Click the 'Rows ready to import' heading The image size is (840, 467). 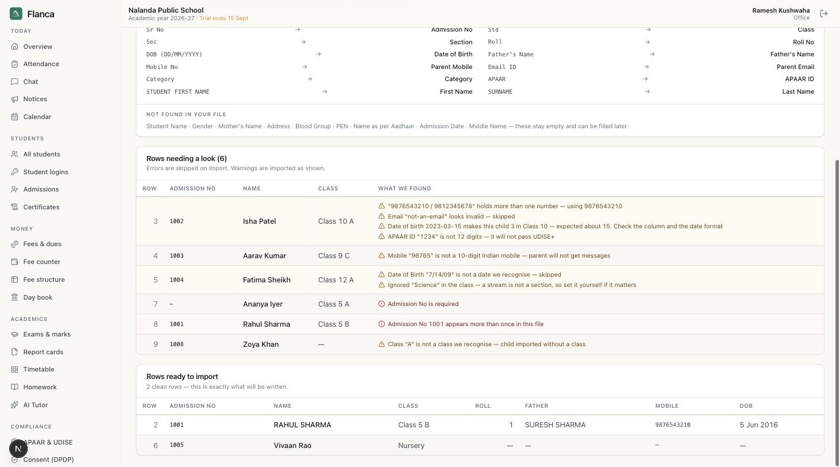tap(182, 377)
